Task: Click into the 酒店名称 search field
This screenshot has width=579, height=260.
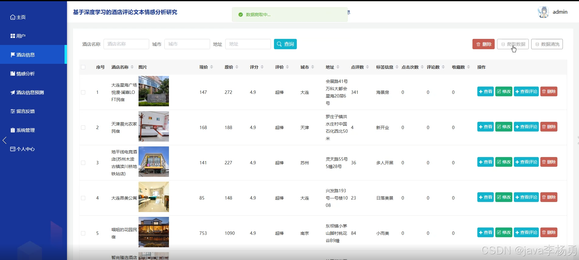Action: click(126, 44)
